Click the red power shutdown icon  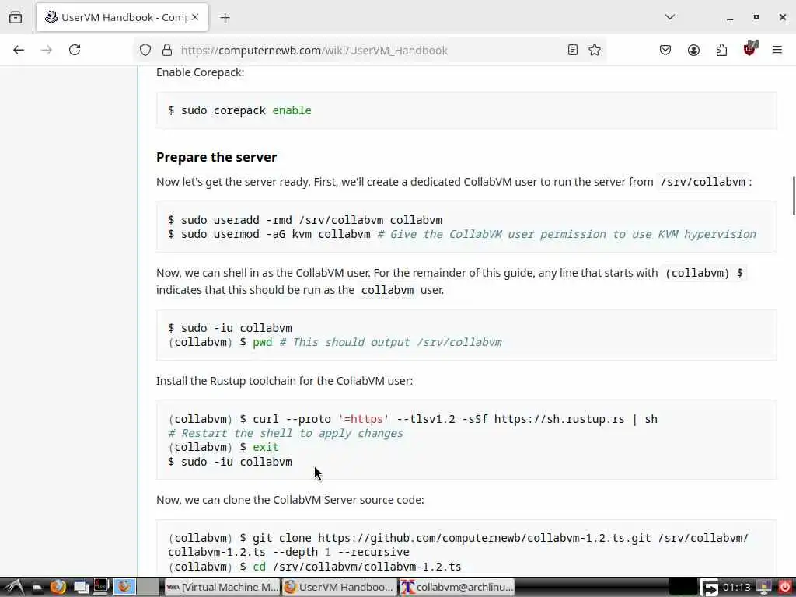[785, 588]
